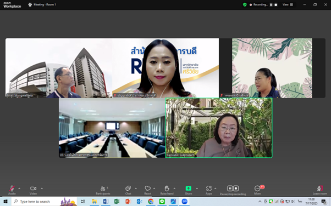Open the View layout menu

click(x=288, y=4)
